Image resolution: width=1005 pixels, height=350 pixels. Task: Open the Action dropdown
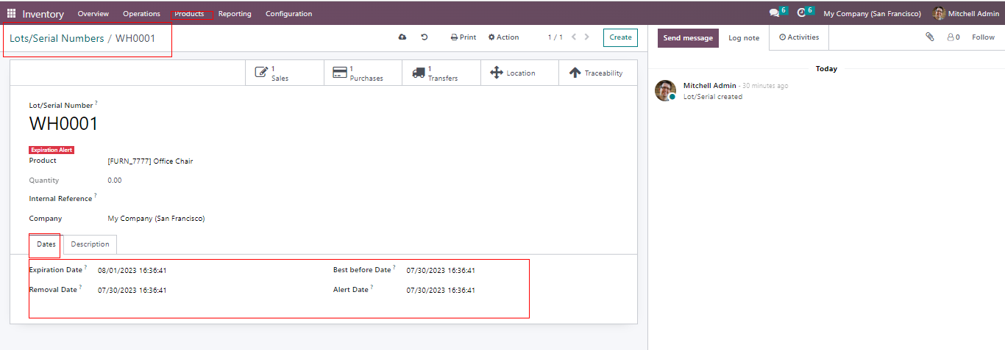(504, 37)
